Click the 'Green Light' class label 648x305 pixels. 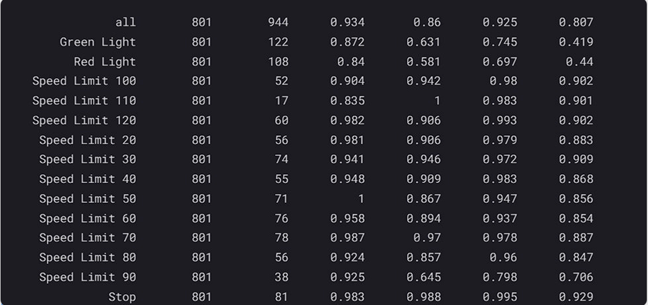[98, 42]
